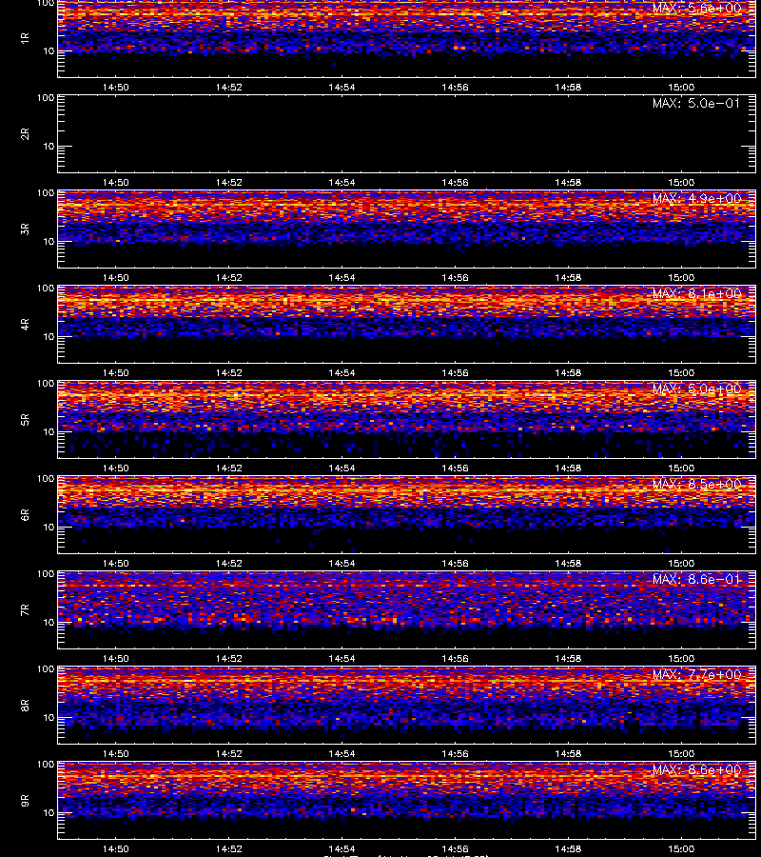Image resolution: width=761 pixels, height=857 pixels.
Task: Click the 14:52 tick label below panel 6R
Action: (x=228, y=564)
